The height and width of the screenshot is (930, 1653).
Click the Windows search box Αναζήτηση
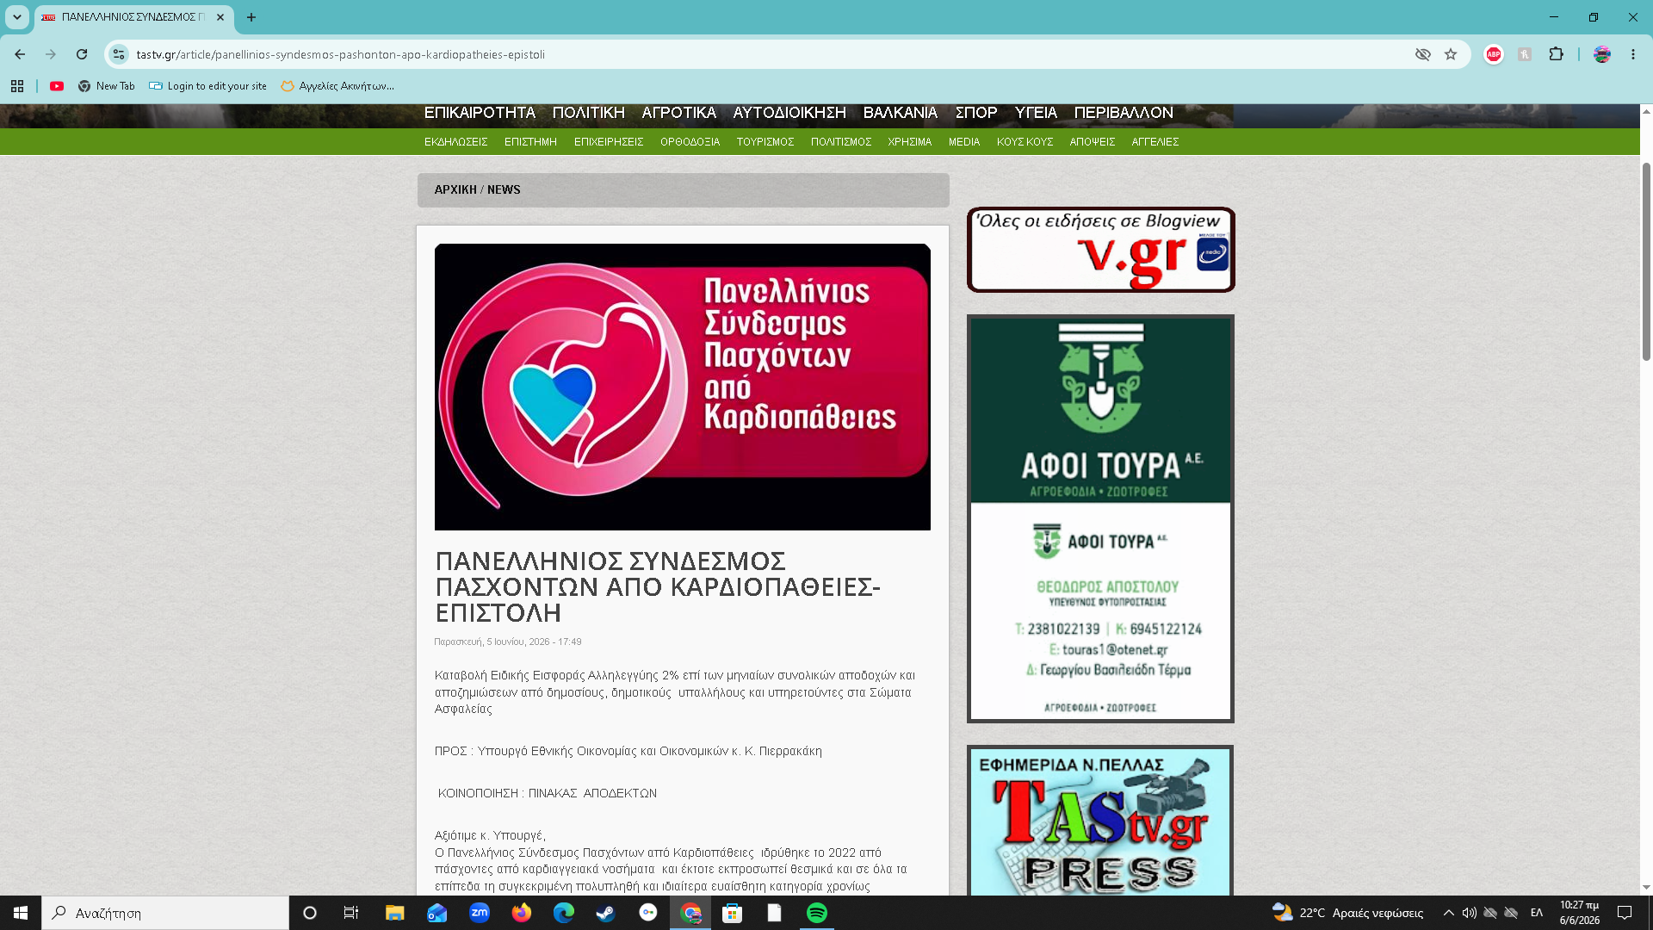point(165,913)
